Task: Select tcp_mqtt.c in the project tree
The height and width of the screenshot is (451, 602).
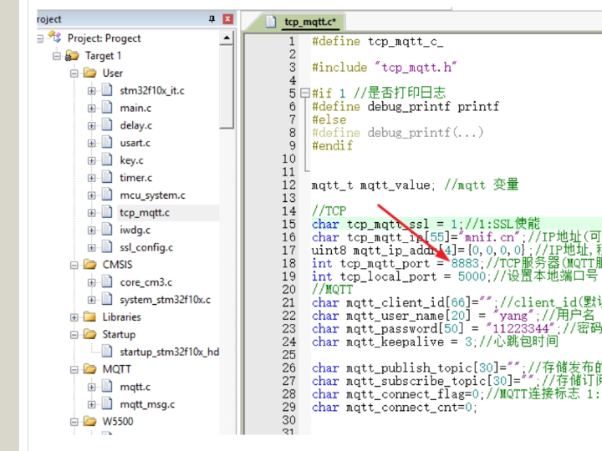Action: 144,213
